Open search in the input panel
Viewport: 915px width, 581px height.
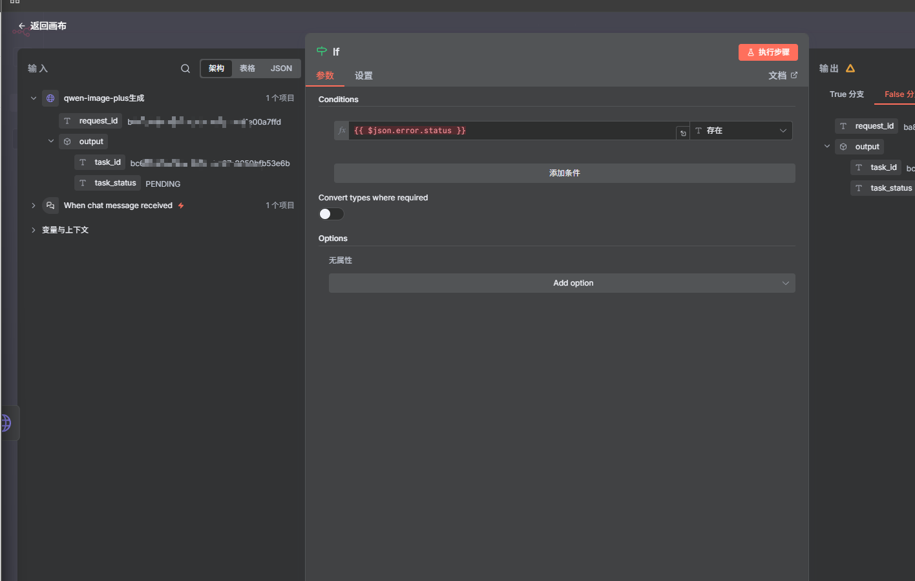(185, 69)
